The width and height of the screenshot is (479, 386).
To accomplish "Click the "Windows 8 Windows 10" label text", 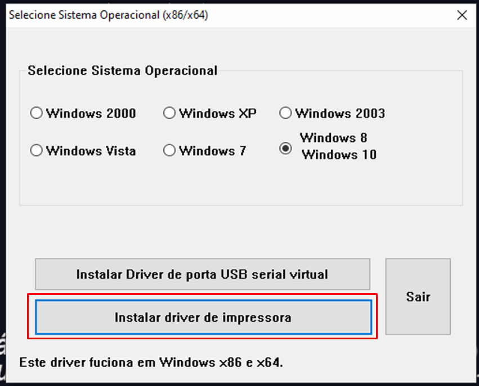I will click(338, 146).
